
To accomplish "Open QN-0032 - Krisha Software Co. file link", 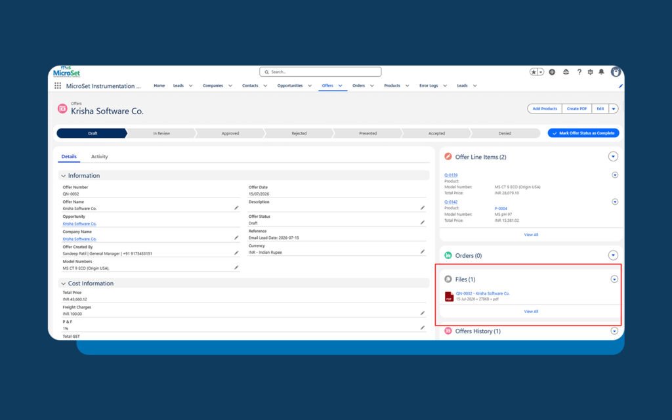I will click(482, 293).
